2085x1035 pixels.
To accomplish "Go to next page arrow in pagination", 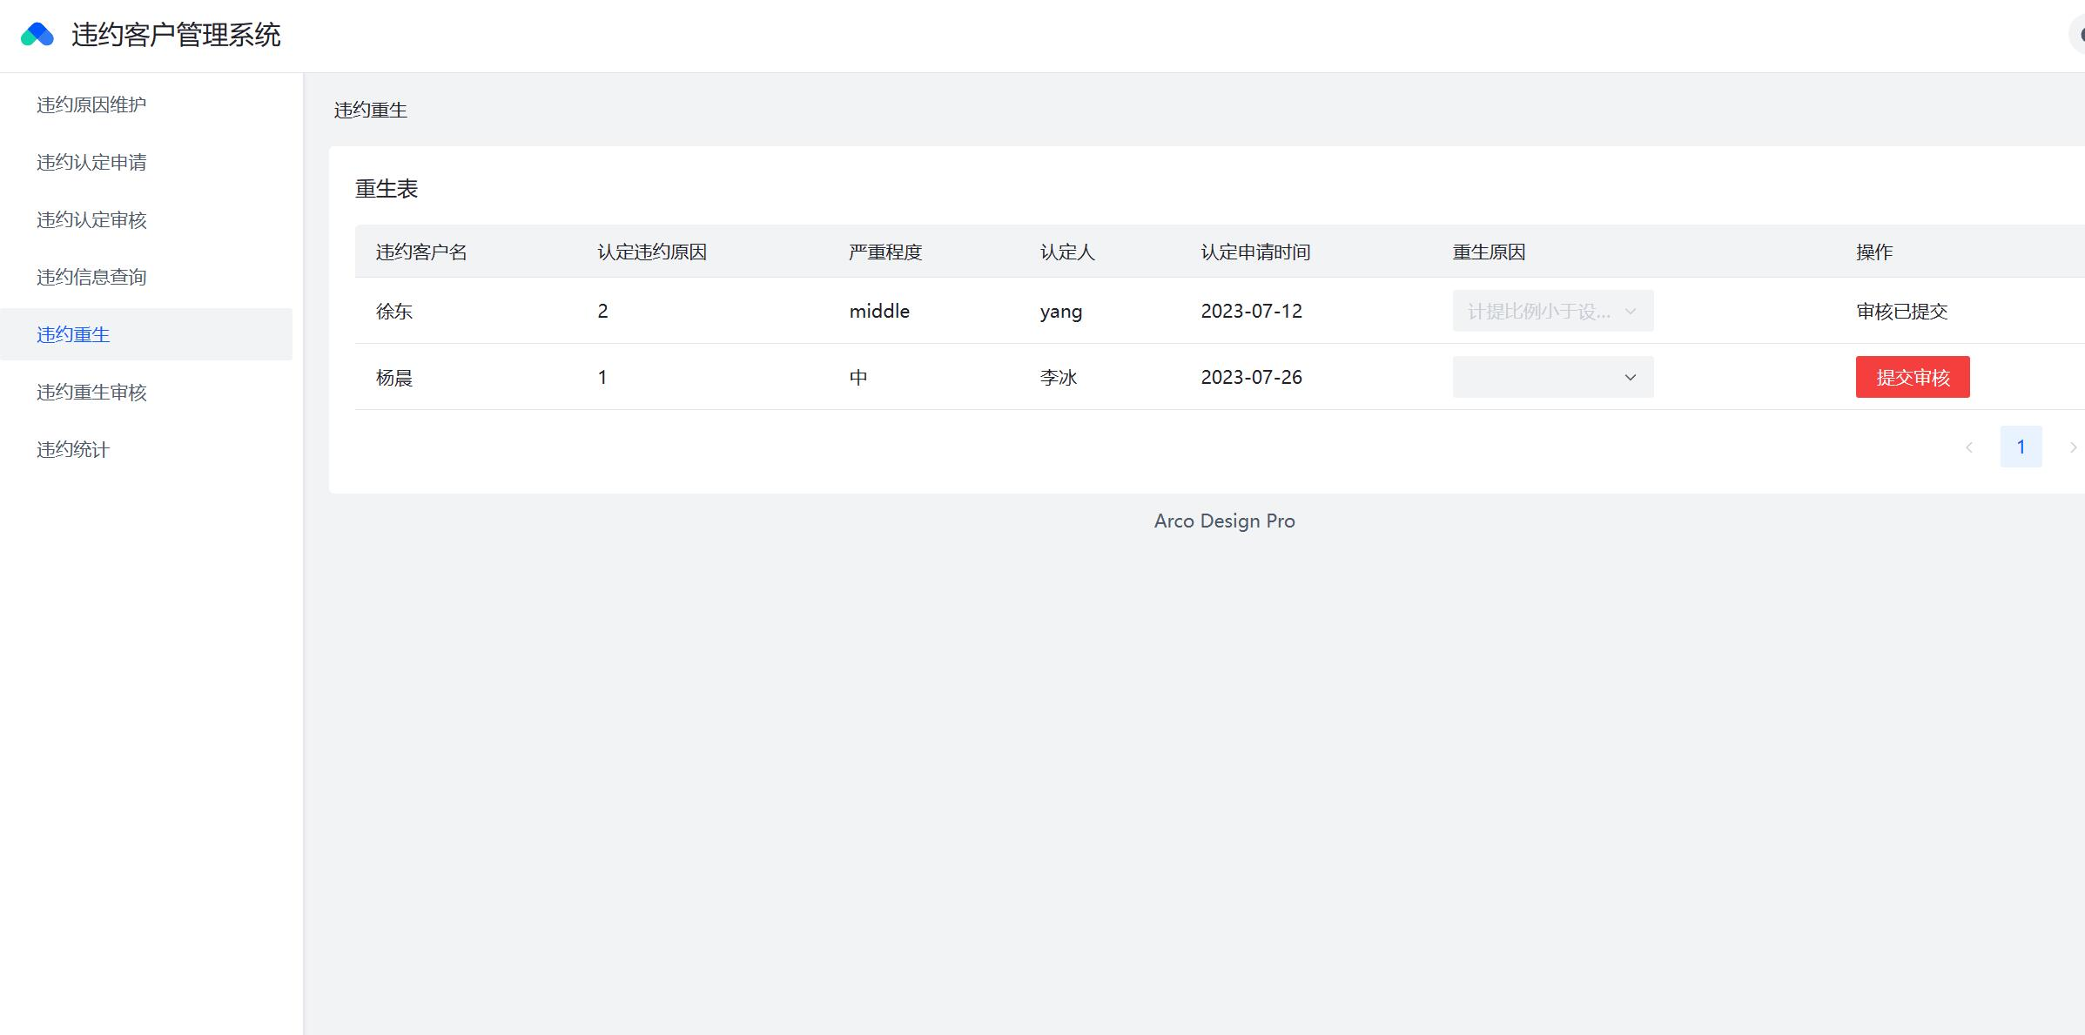I will (2072, 447).
